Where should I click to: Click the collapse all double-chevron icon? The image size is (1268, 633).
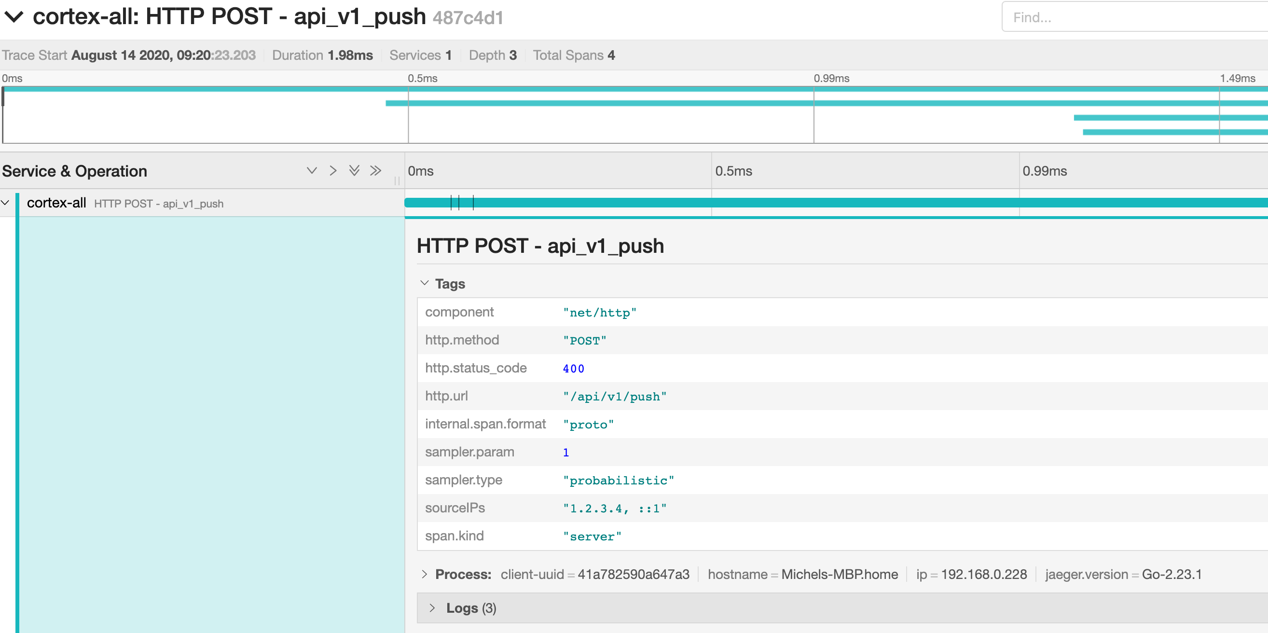pos(375,171)
